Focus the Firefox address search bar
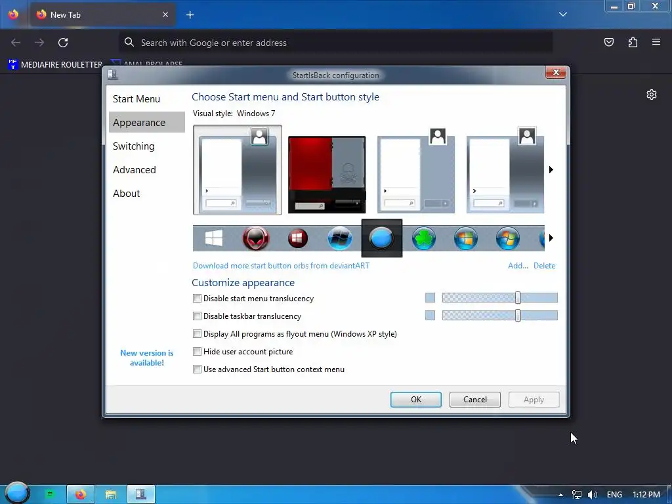The width and height of the screenshot is (672, 504). point(335,43)
